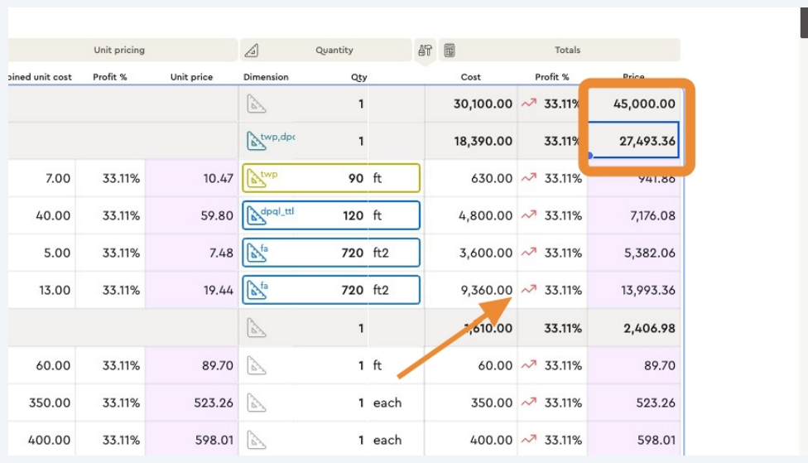The width and height of the screenshot is (808, 463).
Task: Click the trend arrow beside 630.00 cost
Action: [x=528, y=178]
